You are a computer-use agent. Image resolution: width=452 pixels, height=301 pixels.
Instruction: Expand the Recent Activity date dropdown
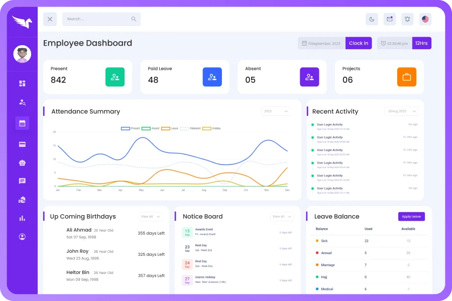tap(401, 111)
